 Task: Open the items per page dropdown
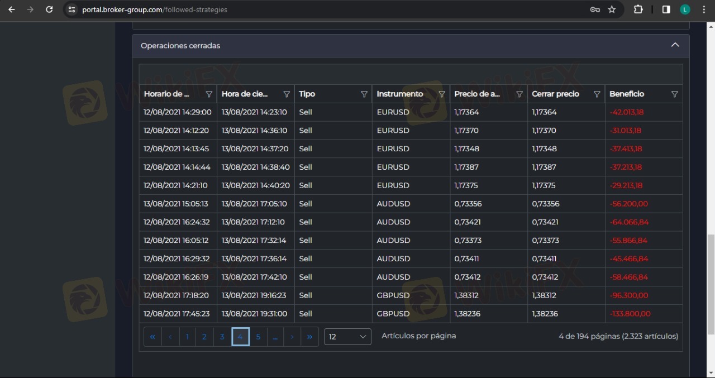347,337
